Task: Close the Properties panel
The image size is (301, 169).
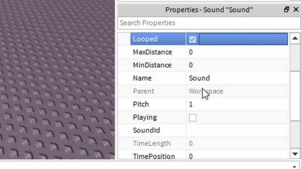Action: 296,9
